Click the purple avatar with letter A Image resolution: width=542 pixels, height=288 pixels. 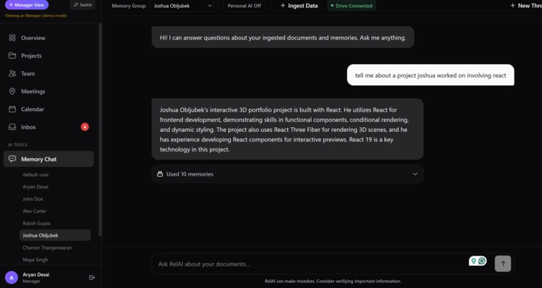pyautogui.click(x=11, y=277)
